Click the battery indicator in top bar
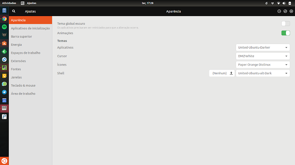Screen dimensions: 295x165 [290, 3]
